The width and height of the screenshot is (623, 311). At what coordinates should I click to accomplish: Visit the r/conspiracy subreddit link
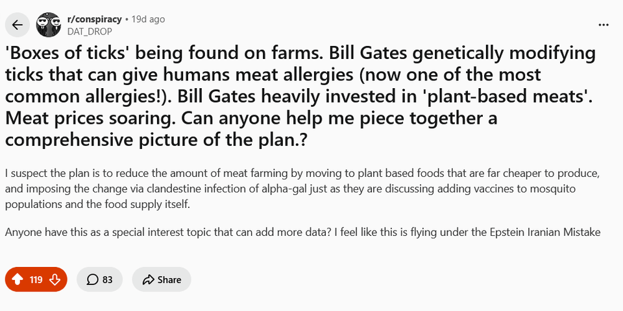(x=95, y=19)
